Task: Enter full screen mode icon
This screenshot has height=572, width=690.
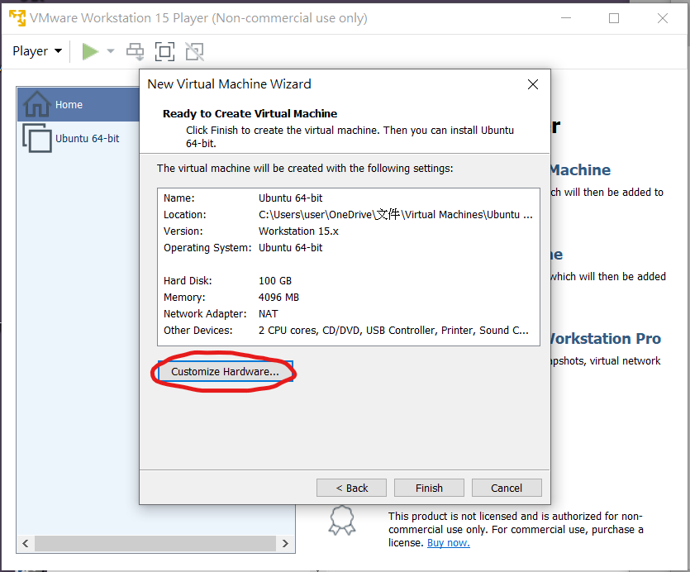Action: [x=164, y=51]
